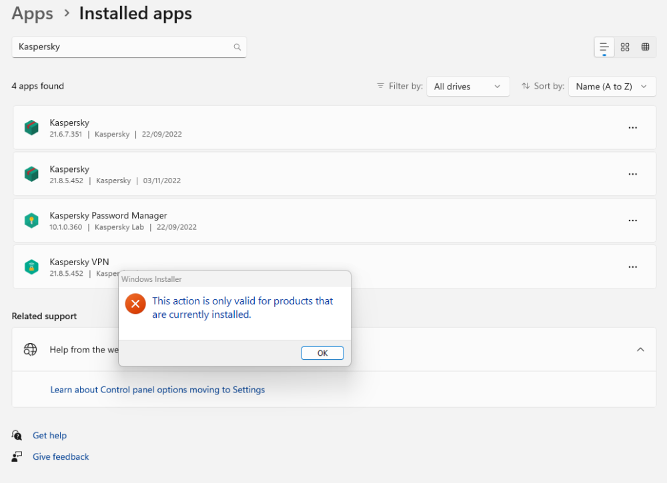667x483 pixels.
Task: Click the Kaspersky VPN shield icon
Action: click(x=31, y=266)
